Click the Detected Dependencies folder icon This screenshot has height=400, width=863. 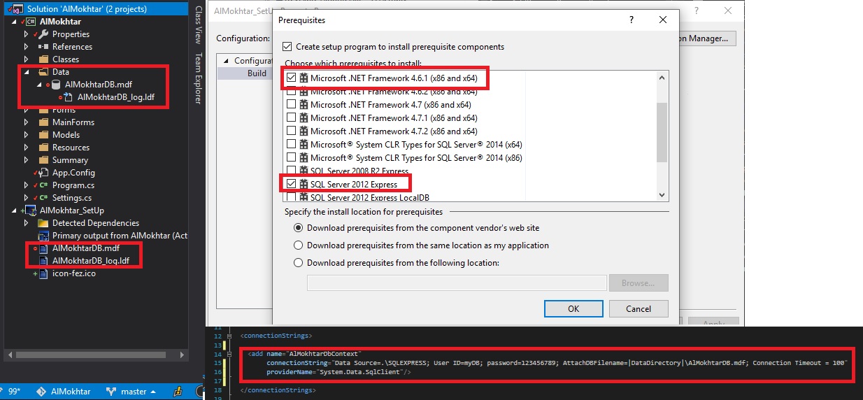43,223
